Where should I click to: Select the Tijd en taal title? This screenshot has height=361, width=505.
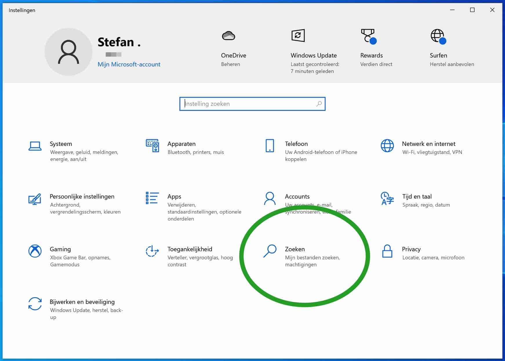(417, 196)
